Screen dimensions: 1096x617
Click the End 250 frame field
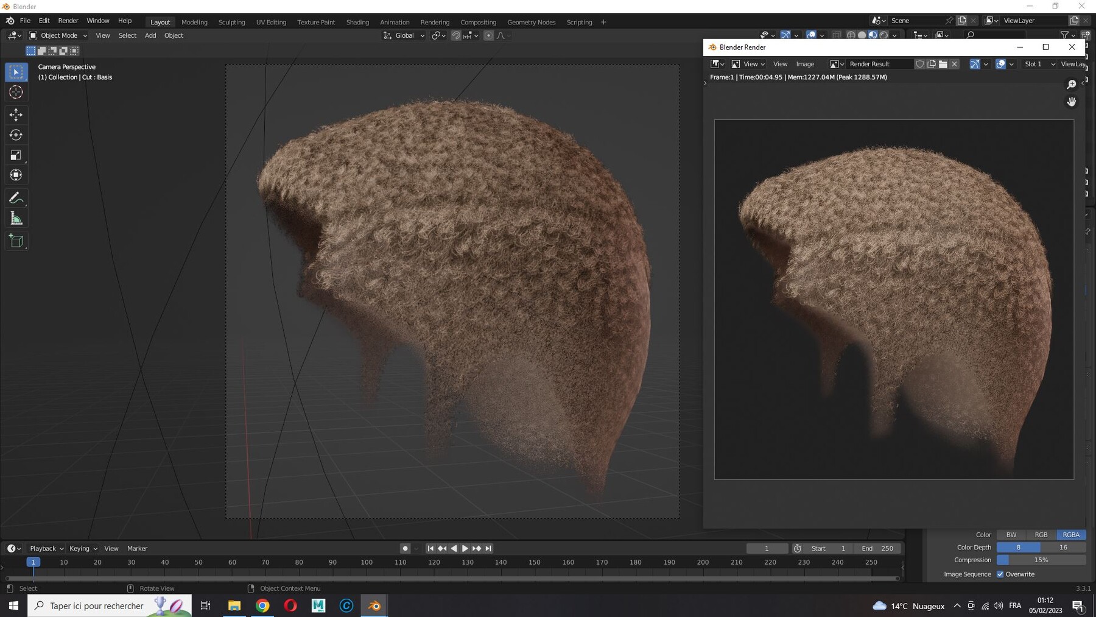pos(877,548)
